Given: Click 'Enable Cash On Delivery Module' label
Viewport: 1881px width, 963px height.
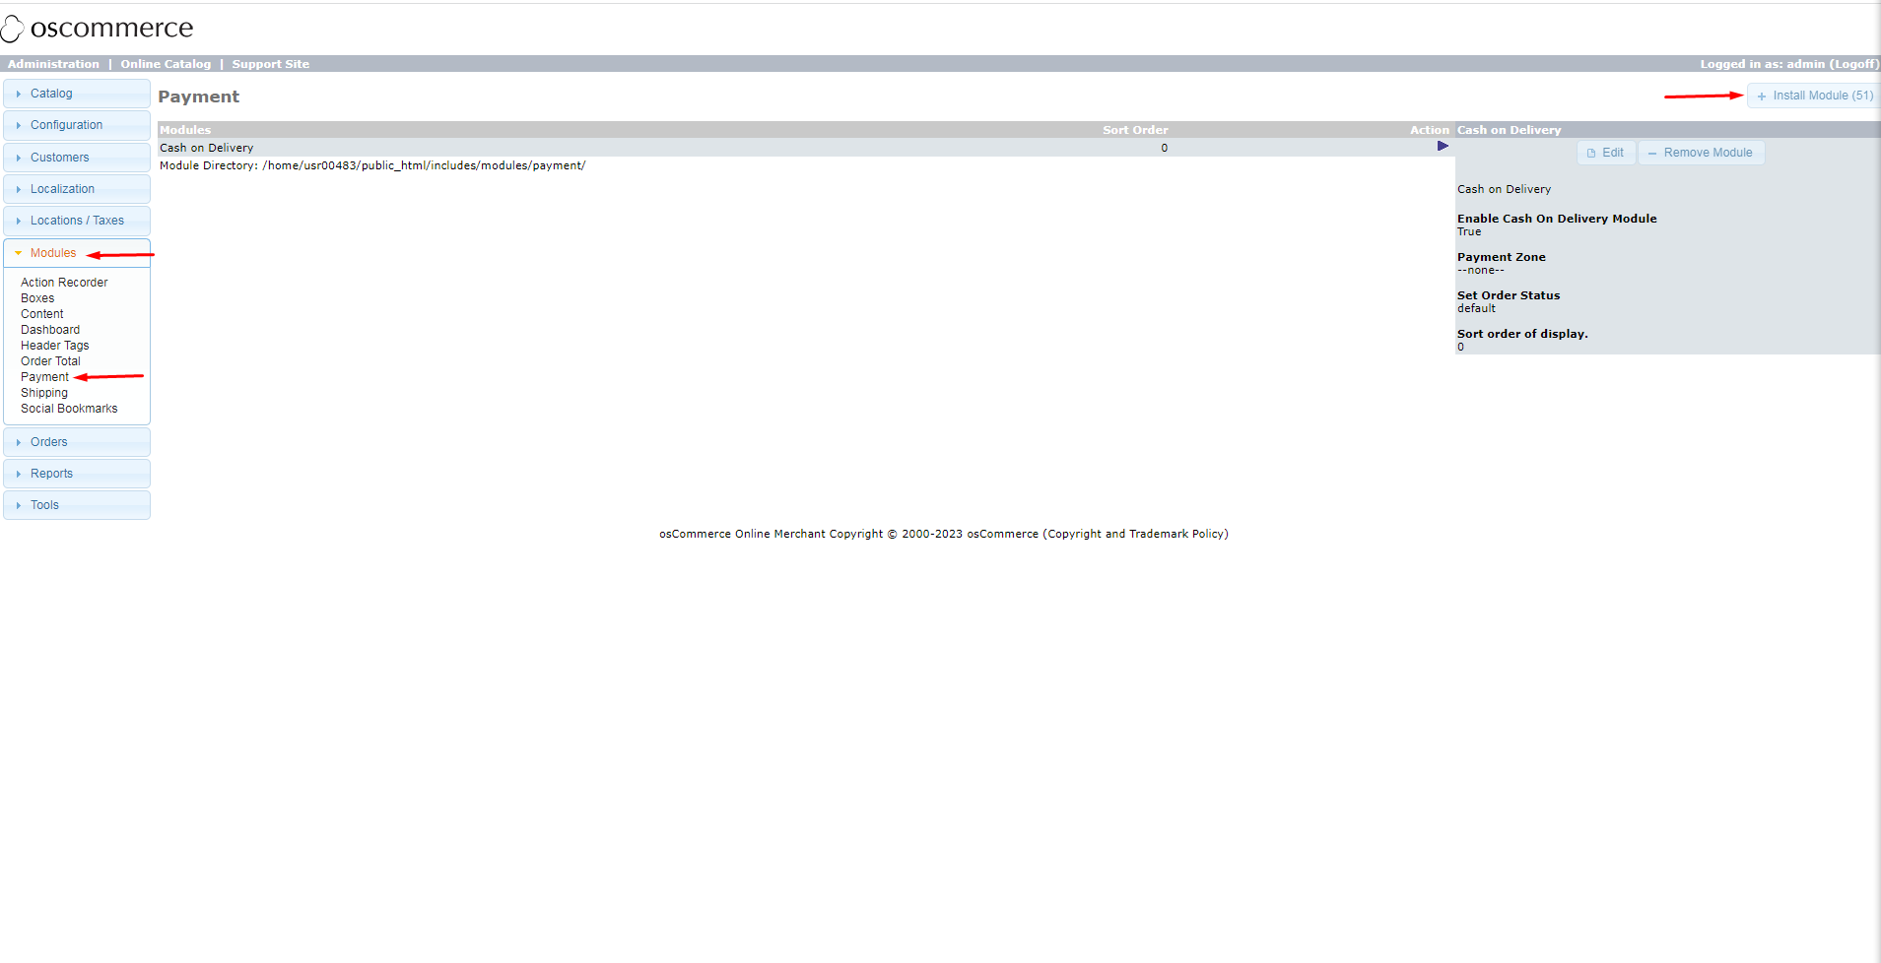Looking at the screenshot, I should click(x=1557, y=219).
